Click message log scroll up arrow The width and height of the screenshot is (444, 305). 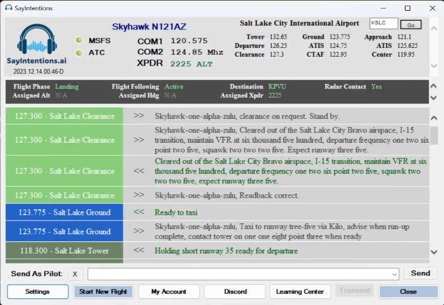click(434, 118)
